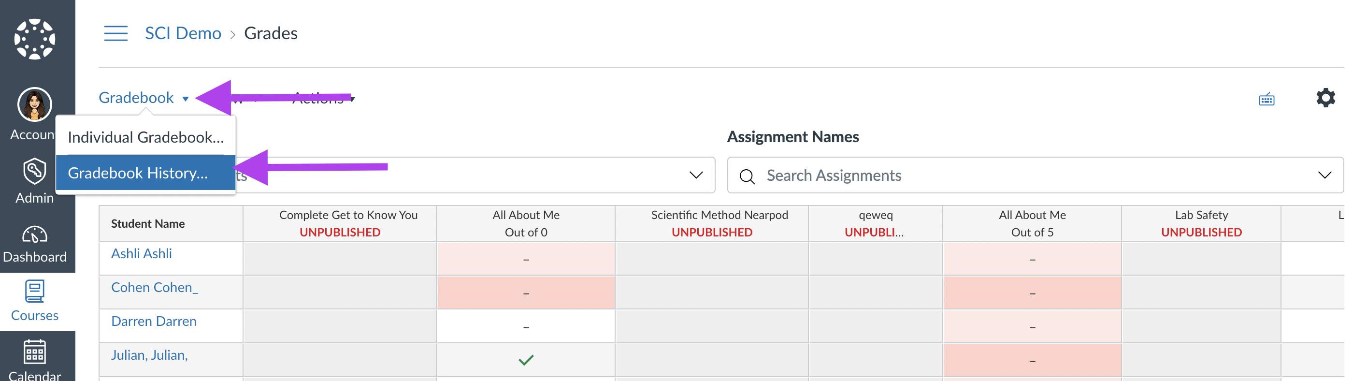Screen dimensions: 1353x381
Task: Select Darren's All About Me Out of 5 cell
Action: pyautogui.click(x=1032, y=326)
